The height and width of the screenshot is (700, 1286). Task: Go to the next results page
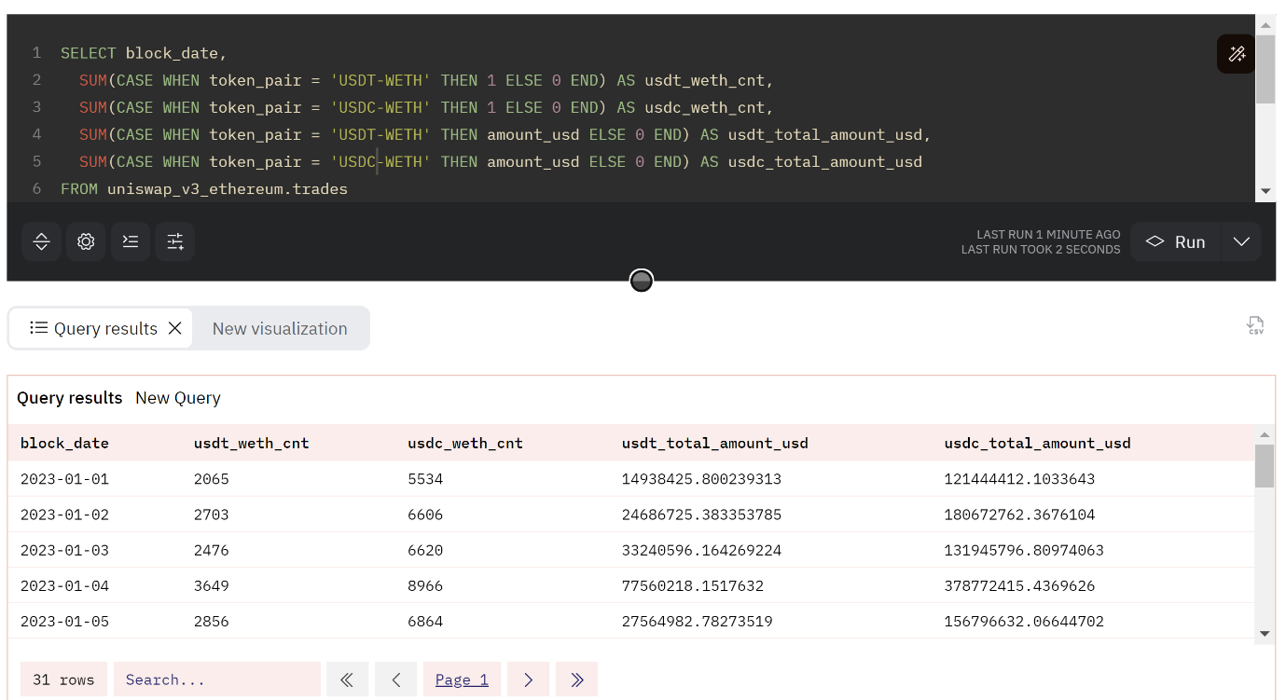pos(528,679)
